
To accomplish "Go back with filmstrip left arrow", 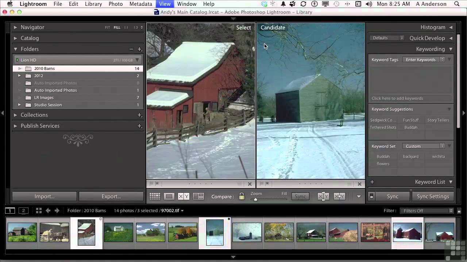I will coord(48,210).
